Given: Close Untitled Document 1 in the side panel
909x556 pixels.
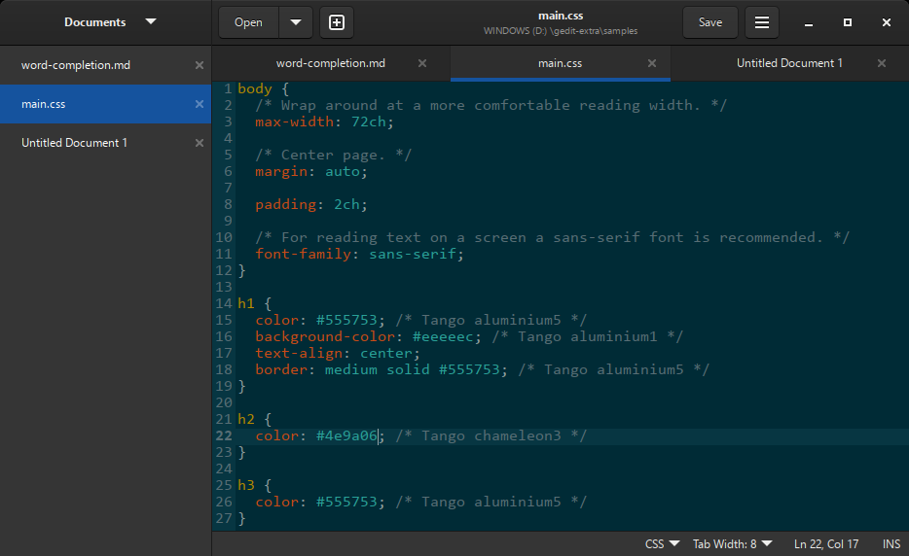Looking at the screenshot, I should click(200, 143).
